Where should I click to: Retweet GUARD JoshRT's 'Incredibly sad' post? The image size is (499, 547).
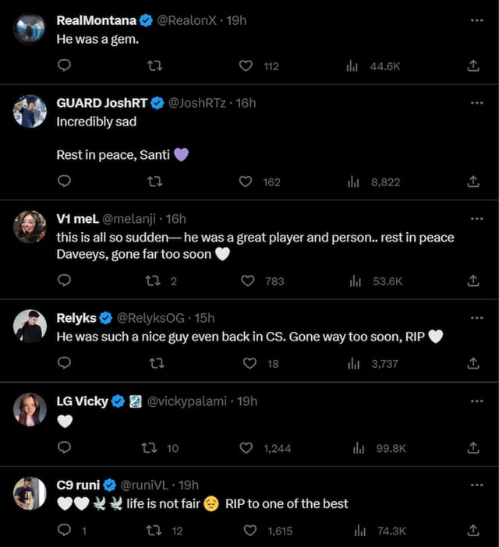tap(154, 182)
